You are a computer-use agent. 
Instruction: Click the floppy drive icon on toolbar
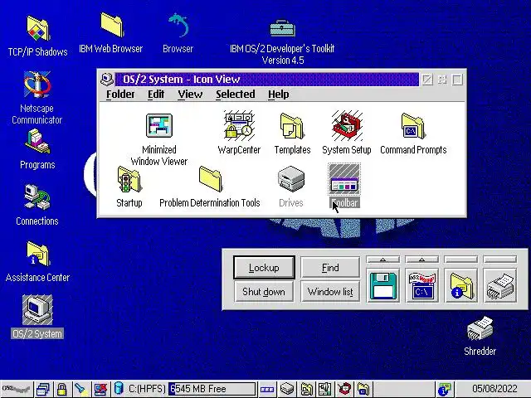pos(383,286)
